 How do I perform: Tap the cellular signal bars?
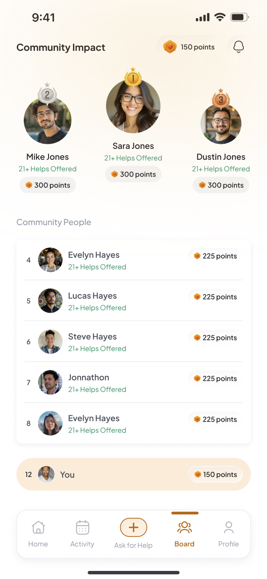click(203, 18)
